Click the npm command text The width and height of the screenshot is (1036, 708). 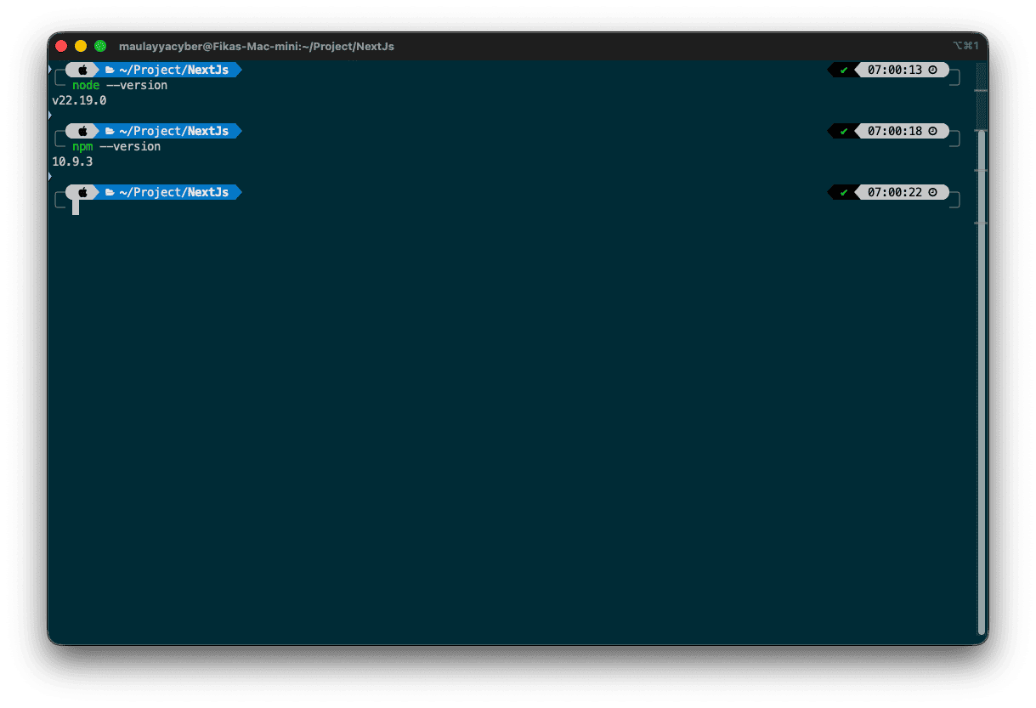pos(82,146)
